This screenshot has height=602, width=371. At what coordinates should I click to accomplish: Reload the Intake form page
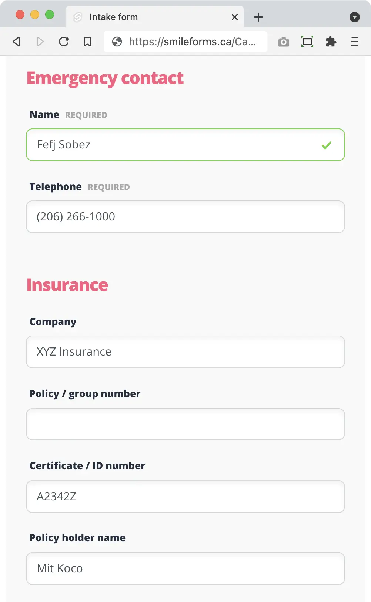64,42
